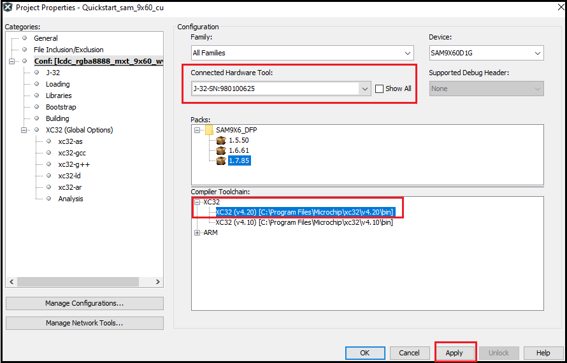Select General category
Screen dimensions: 567x363
[46, 38]
